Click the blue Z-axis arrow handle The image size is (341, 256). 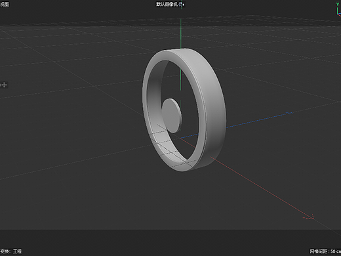click(289, 113)
